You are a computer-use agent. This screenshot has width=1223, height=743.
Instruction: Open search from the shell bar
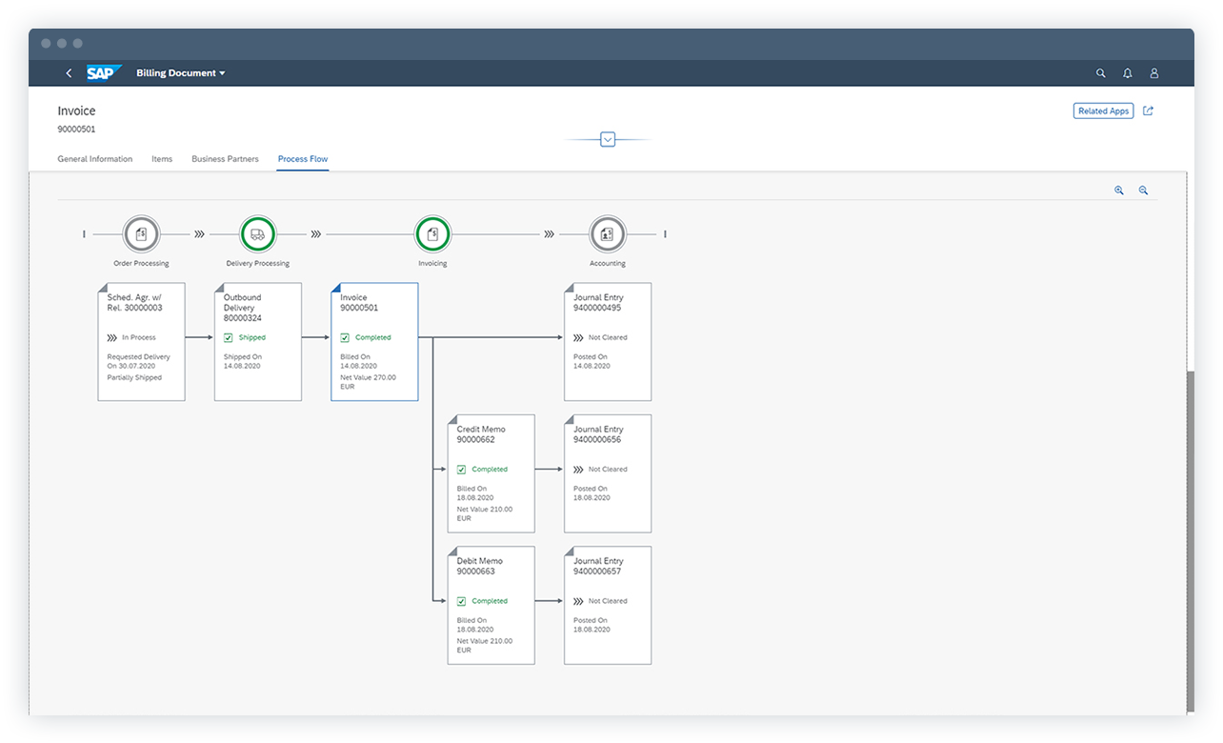pos(1100,72)
